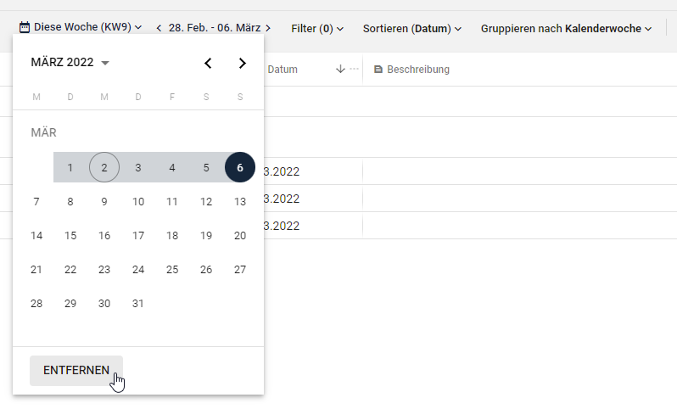Click the Entfernen button

click(x=76, y=371)
